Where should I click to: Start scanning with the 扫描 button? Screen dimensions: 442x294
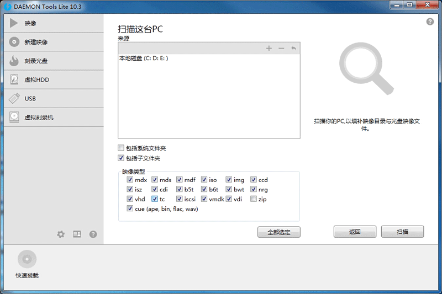tap(402, 232)
